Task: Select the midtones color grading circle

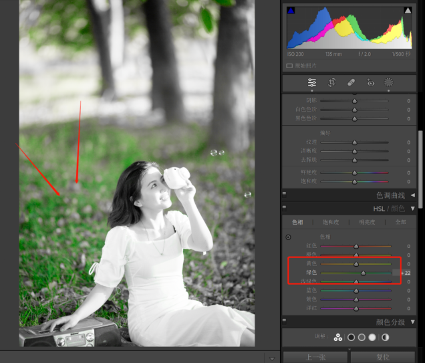Action: pyautogui.click(x=362, y=337)
